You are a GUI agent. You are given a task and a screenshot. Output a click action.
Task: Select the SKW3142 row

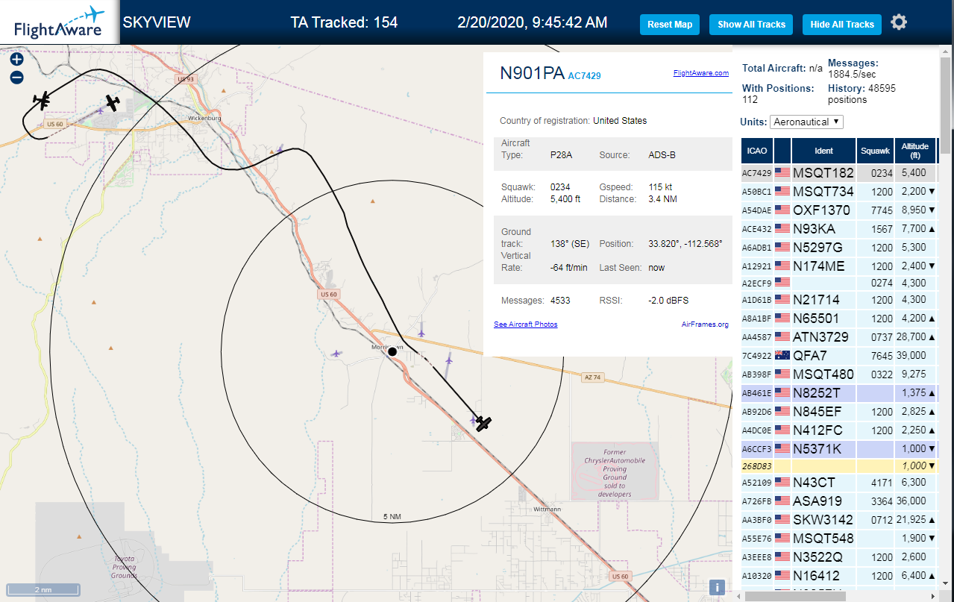tap(838, 520)
